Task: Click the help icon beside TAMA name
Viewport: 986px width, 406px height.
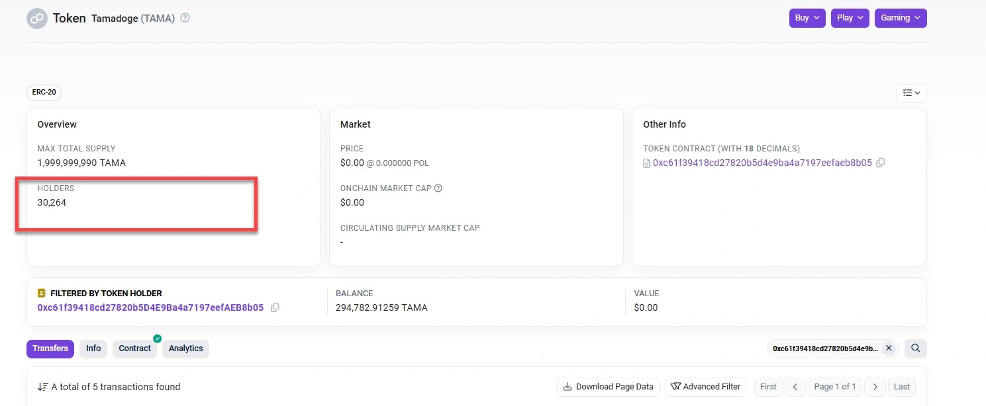Action: click(183, 18)
